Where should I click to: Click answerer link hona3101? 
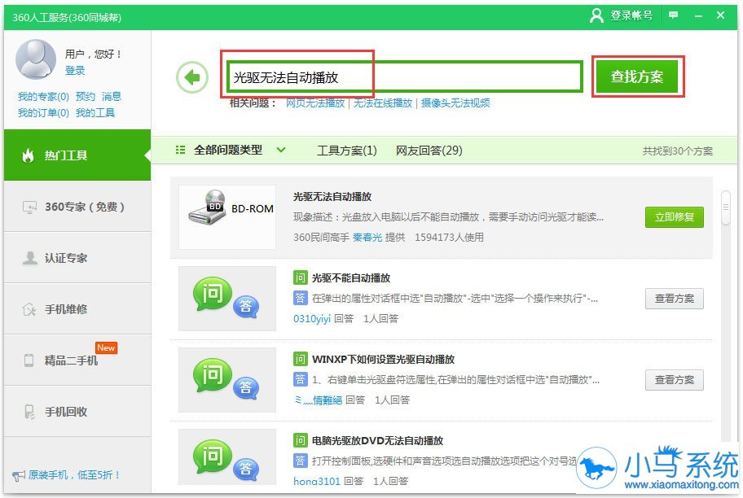point(317,482)
